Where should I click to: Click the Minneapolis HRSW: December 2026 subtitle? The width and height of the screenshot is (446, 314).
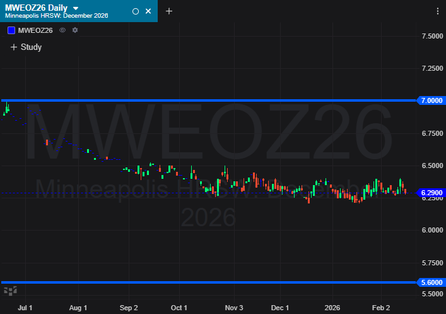pos(57,16)
